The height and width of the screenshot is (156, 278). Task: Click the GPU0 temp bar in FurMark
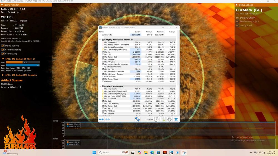click(23, 62)
